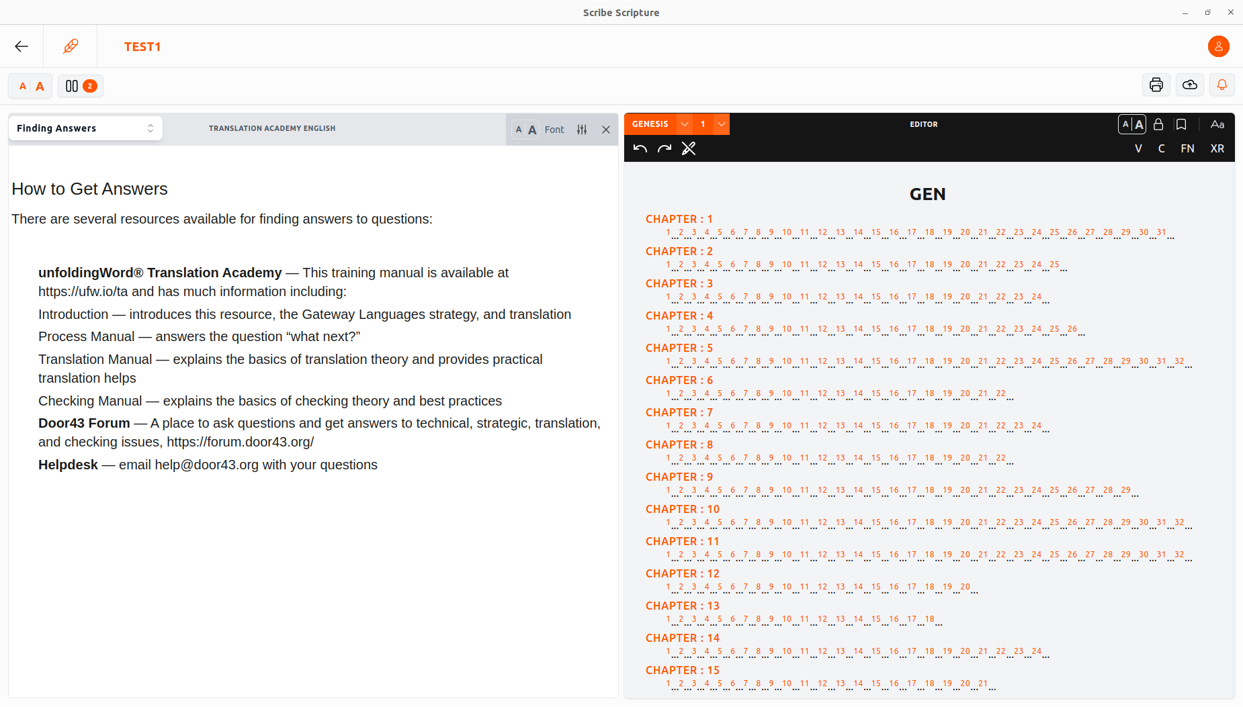Print the project with printer icon
Image resolution: width=1243 pixels, height=707 pixels.
[1156, 85]
